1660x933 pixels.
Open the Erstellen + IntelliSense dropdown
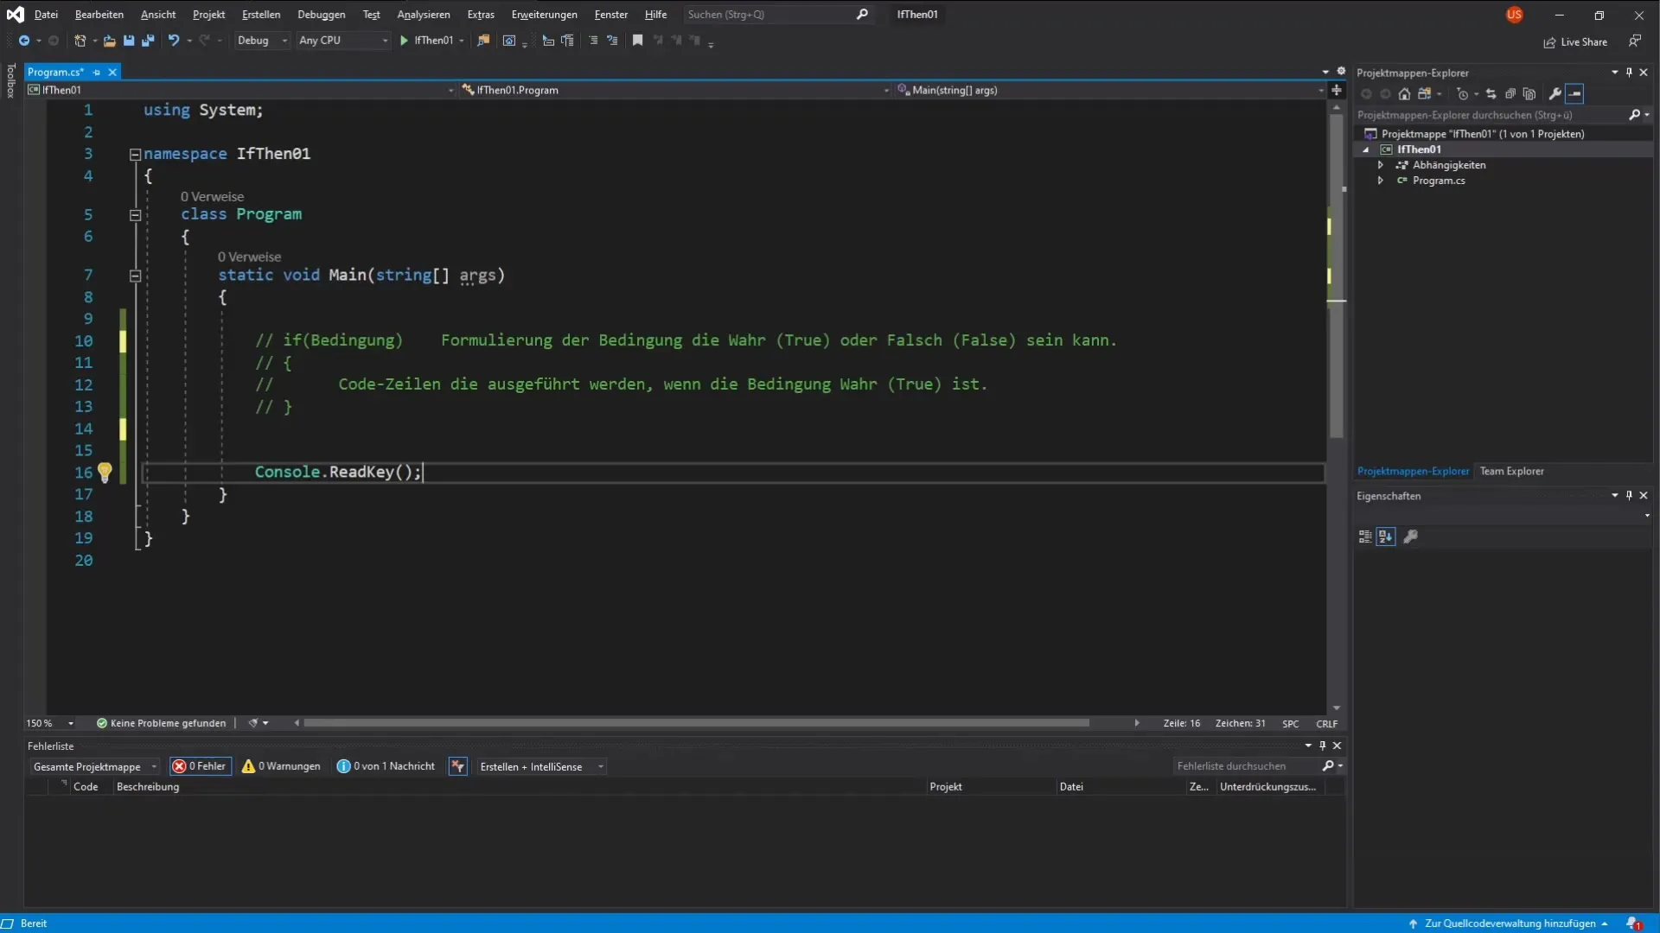540,767
